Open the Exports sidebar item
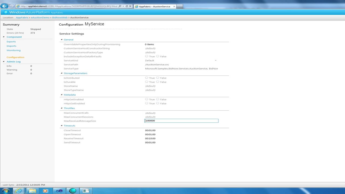Image resolution: width=345 pixels, height=194 pixels. (x=11, y=41)
